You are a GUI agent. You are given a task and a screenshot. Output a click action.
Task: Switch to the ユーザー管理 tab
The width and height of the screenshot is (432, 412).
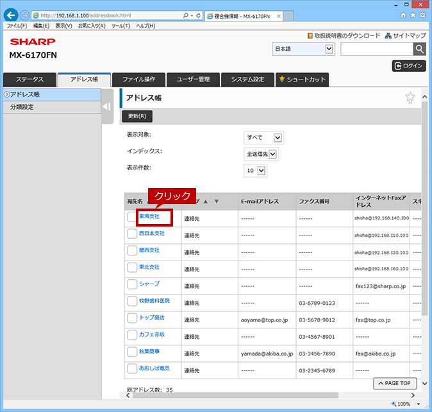[x=193, y=80]
